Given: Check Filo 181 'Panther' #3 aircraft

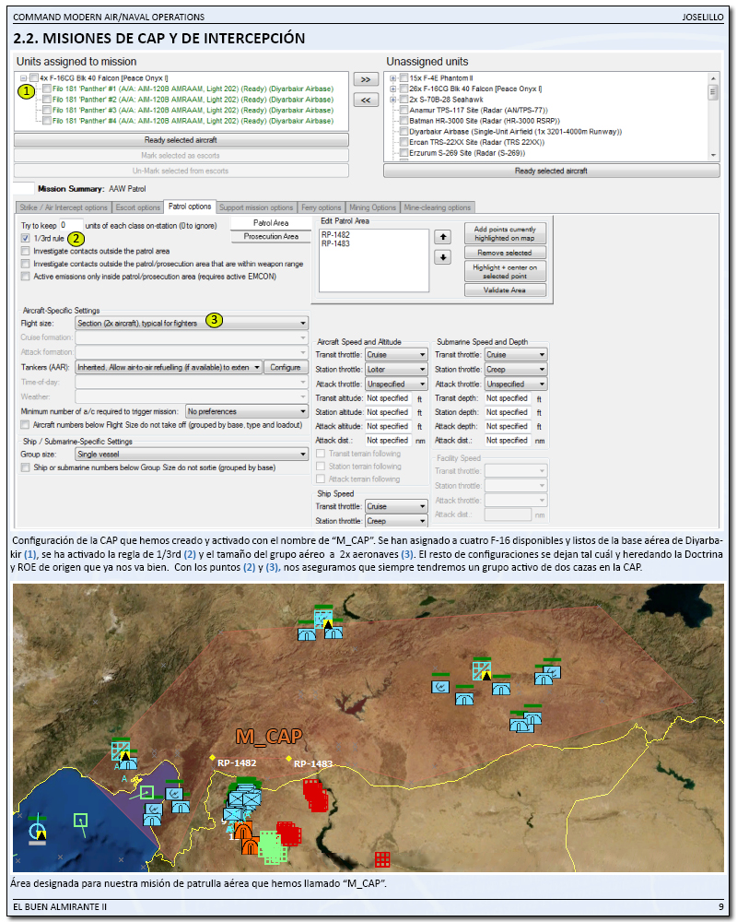Looking at the screenshot, I should point(46,110).
